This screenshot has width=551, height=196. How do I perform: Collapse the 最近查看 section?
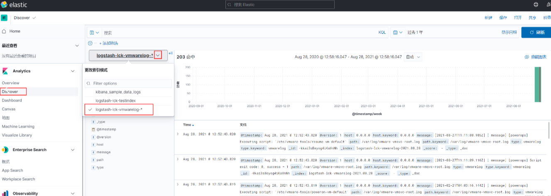[x=76, y=46]
